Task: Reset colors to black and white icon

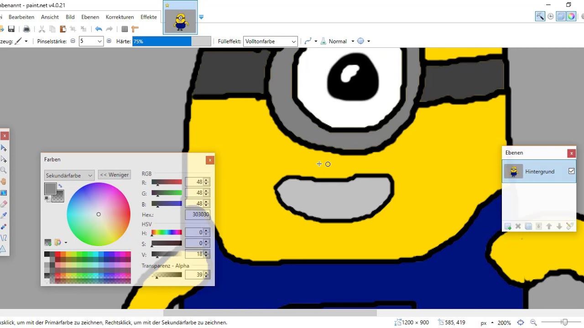Action: click(47, 199)
